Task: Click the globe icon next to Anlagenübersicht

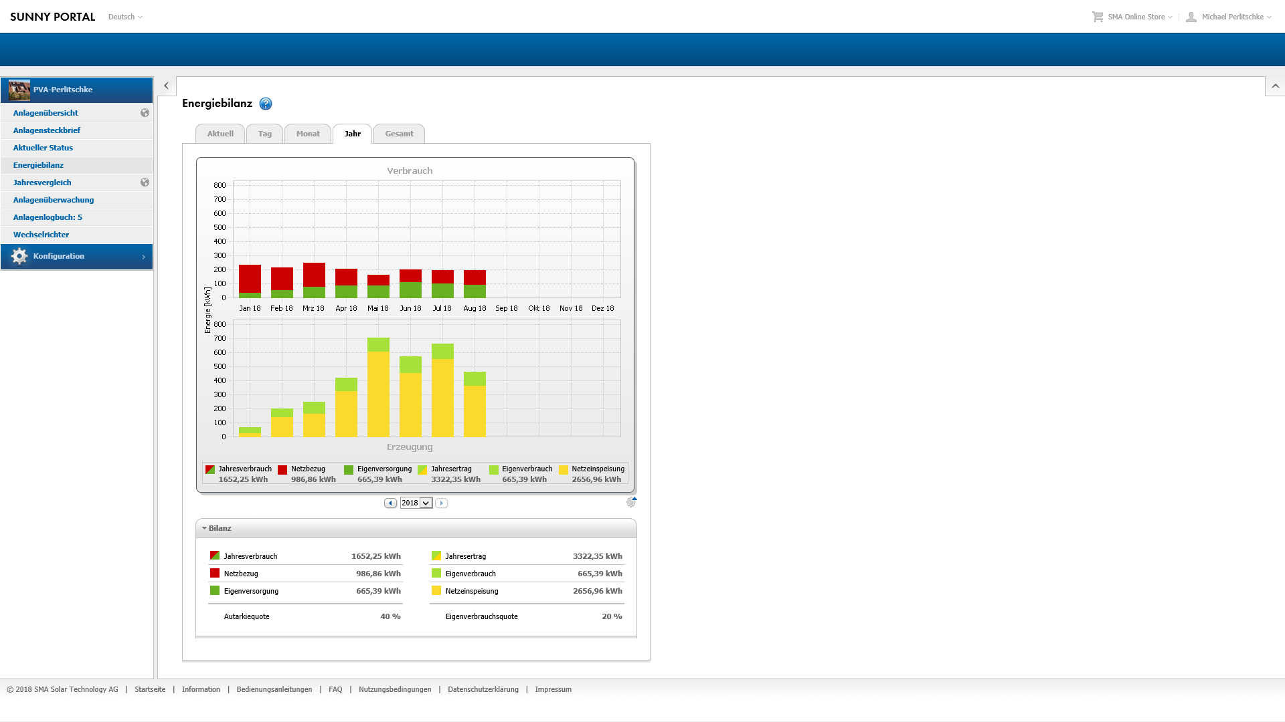Action: pos(145,113)
